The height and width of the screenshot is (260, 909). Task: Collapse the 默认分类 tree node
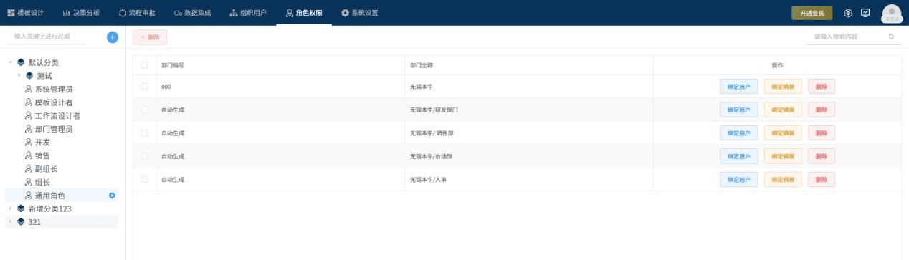coord(11,62)
